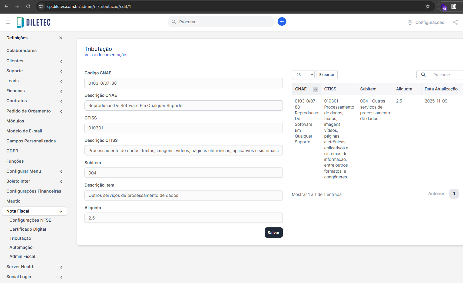Screen dimensions: 463x283
Task: Toggle CNAE column sort arrow
Action: [x=315, y=89]
